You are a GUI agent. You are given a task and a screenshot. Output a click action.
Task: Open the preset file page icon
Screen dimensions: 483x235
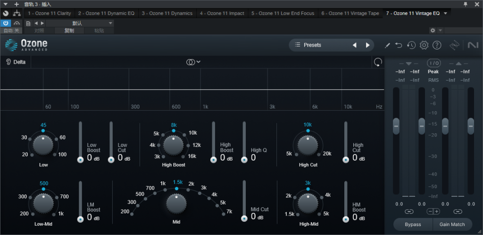pyautogui.click(x=28, y=24)
